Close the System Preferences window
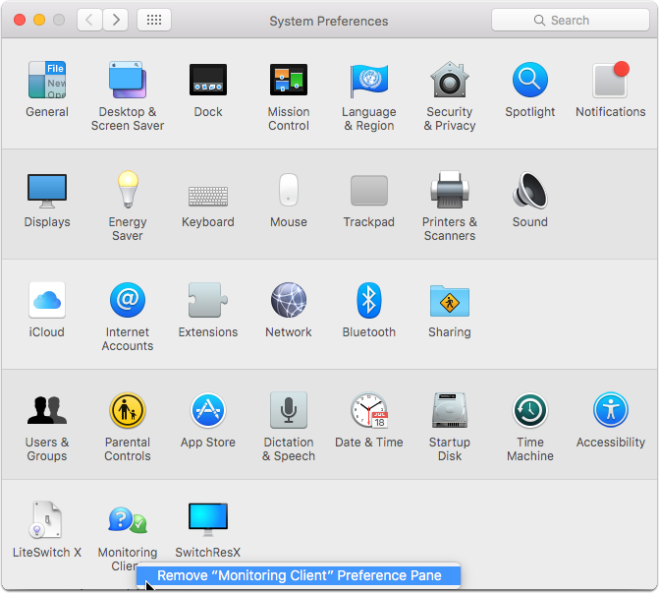659x593 pixels. pyautogui.click(x=20, y=20)
